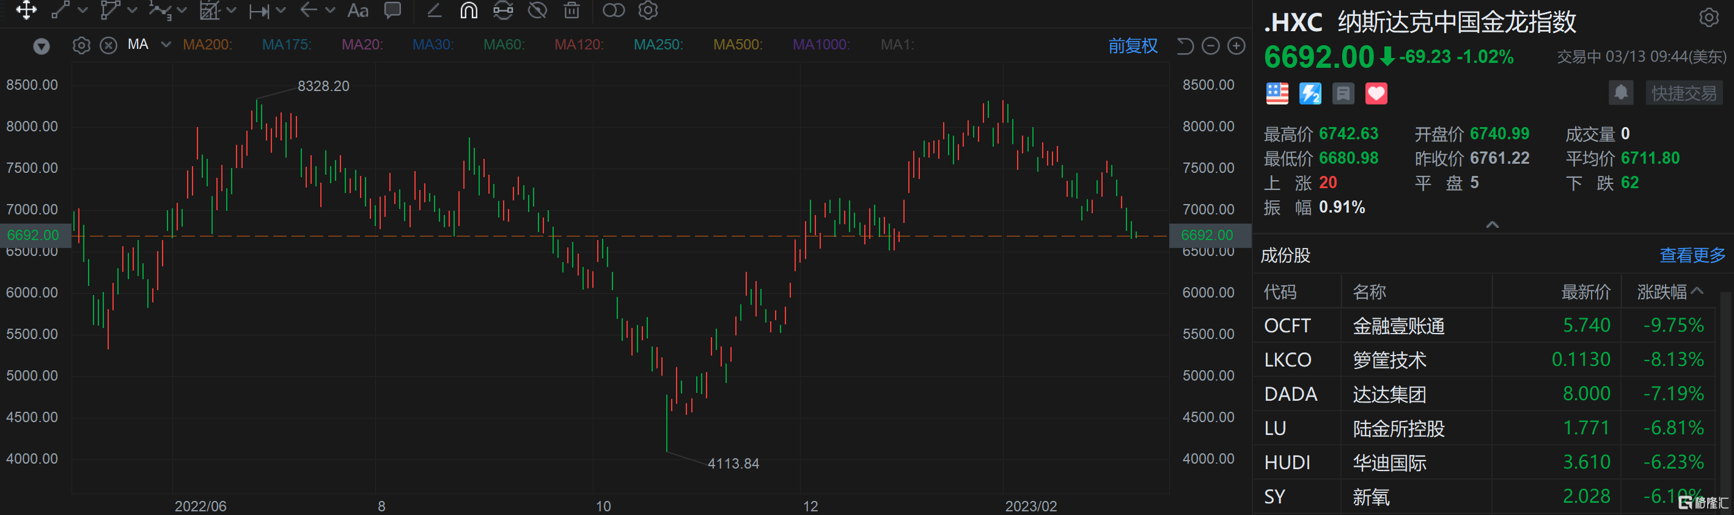Open measurement tool dropdown arrow
Image resolution: width=1734 pixels, height=515 pixels.
(x=281, y=10)
